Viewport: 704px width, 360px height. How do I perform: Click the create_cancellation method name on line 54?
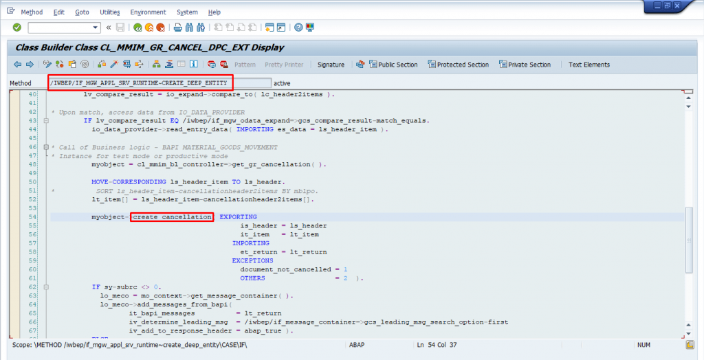coord(172,217)
